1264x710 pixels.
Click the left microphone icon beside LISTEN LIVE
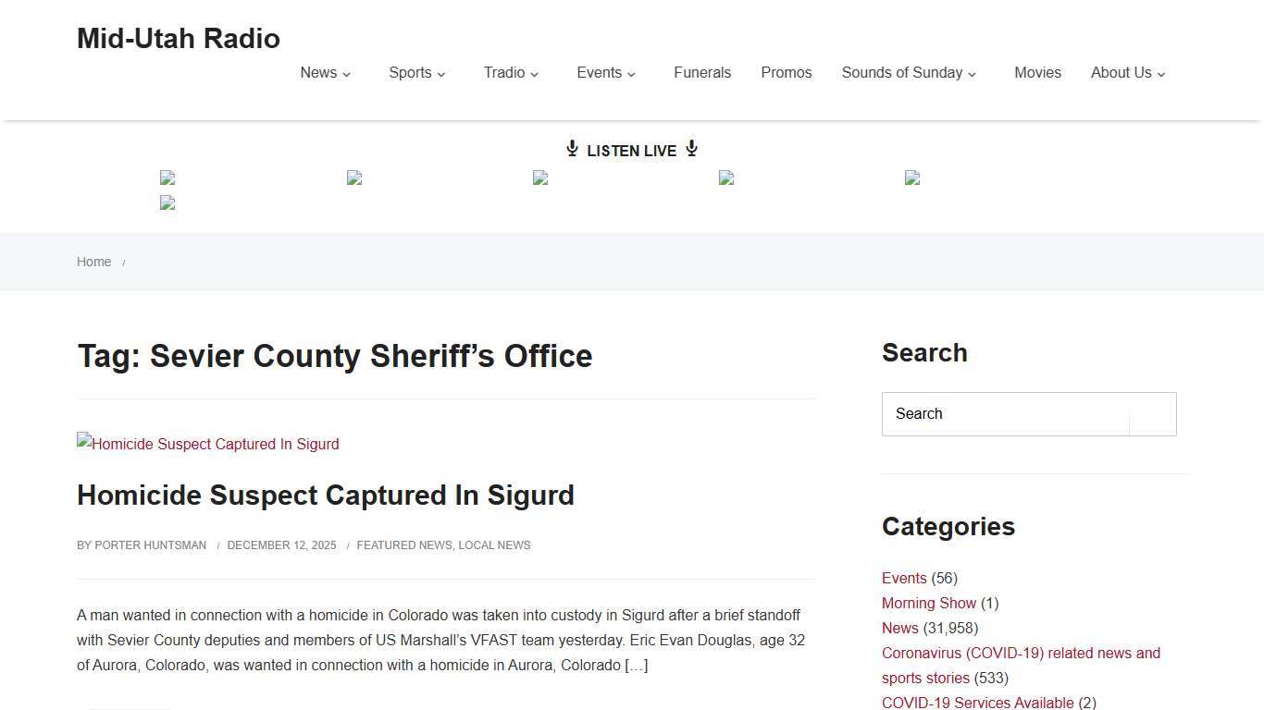coord(572,148)
